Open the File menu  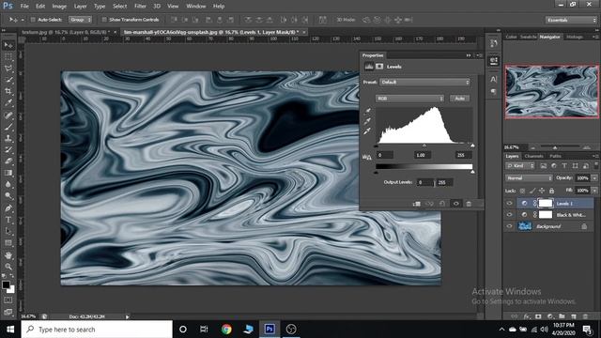(x=24, y=7)
